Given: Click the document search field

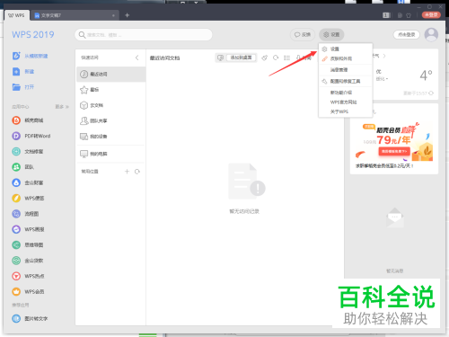Looking at the screenshot, I should [x=144, y=35].
